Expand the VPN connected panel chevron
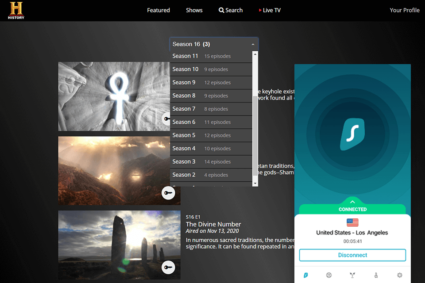This screenshot has width=425, height=283. click(x=352, y=202)
